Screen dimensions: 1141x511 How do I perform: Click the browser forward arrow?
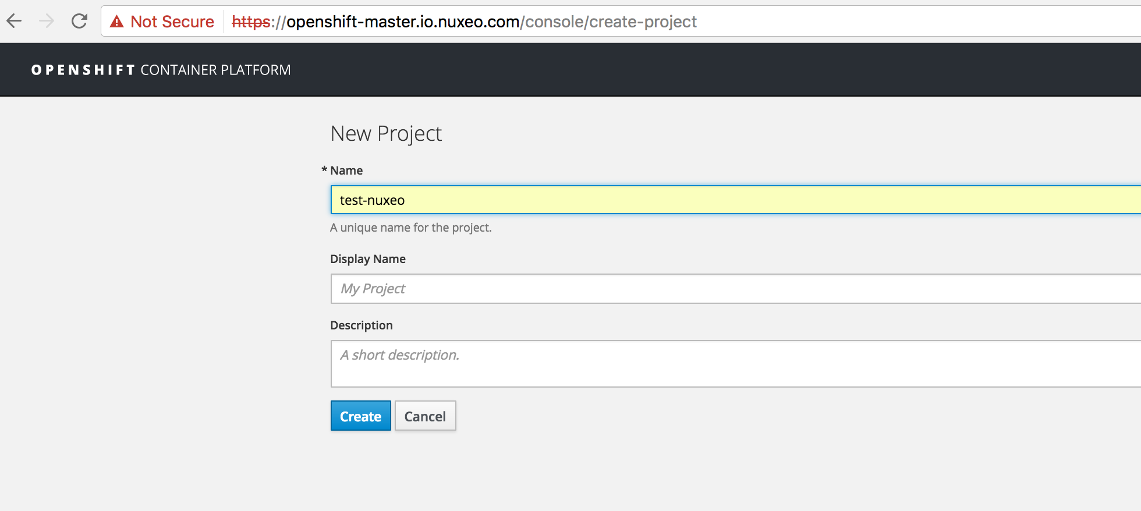coord(47,22)
